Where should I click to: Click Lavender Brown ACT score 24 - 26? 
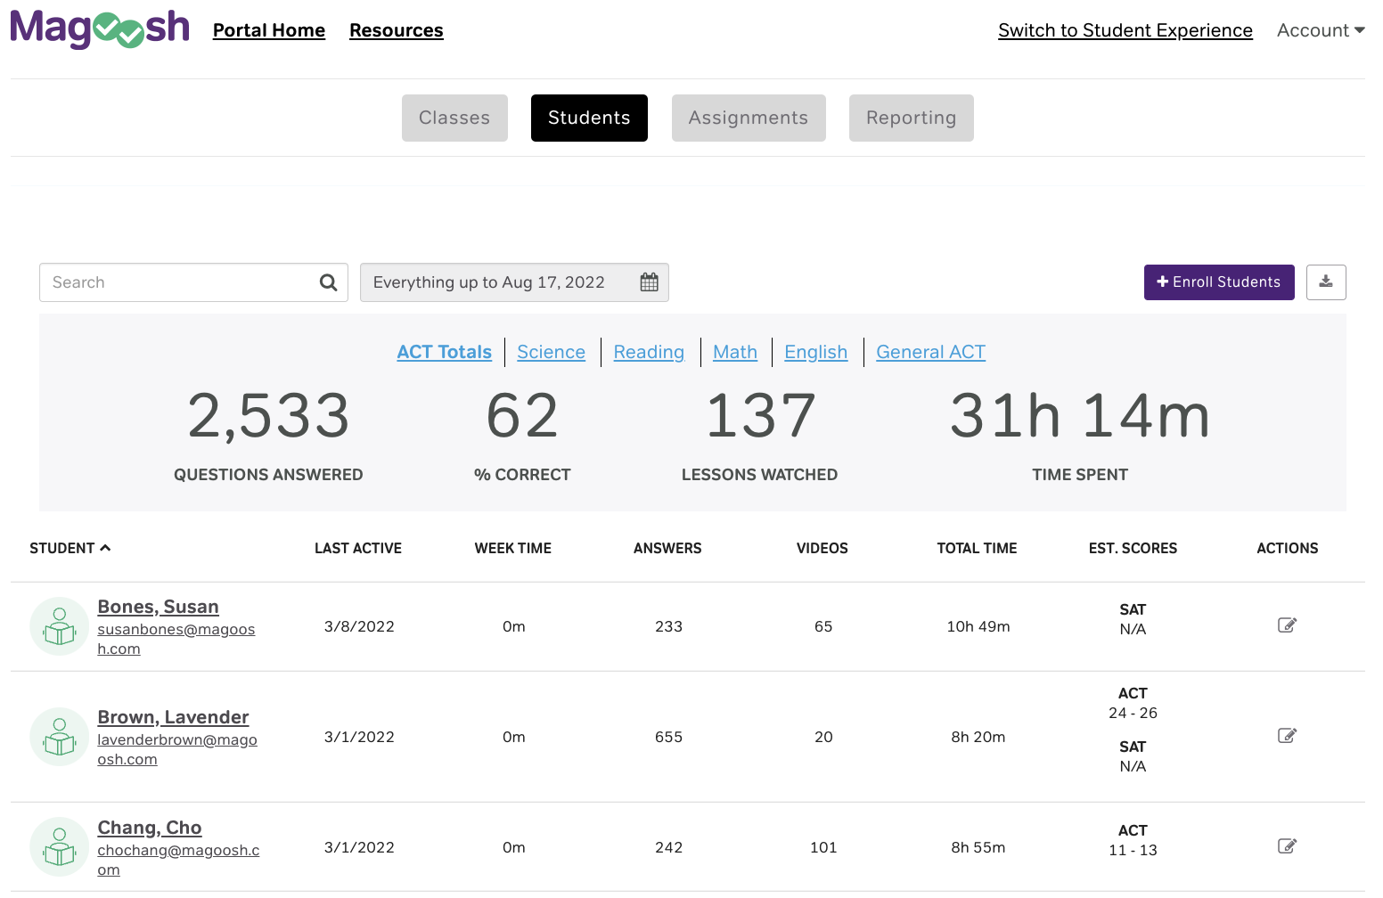pyautogui.click(x=1133, y=713)
